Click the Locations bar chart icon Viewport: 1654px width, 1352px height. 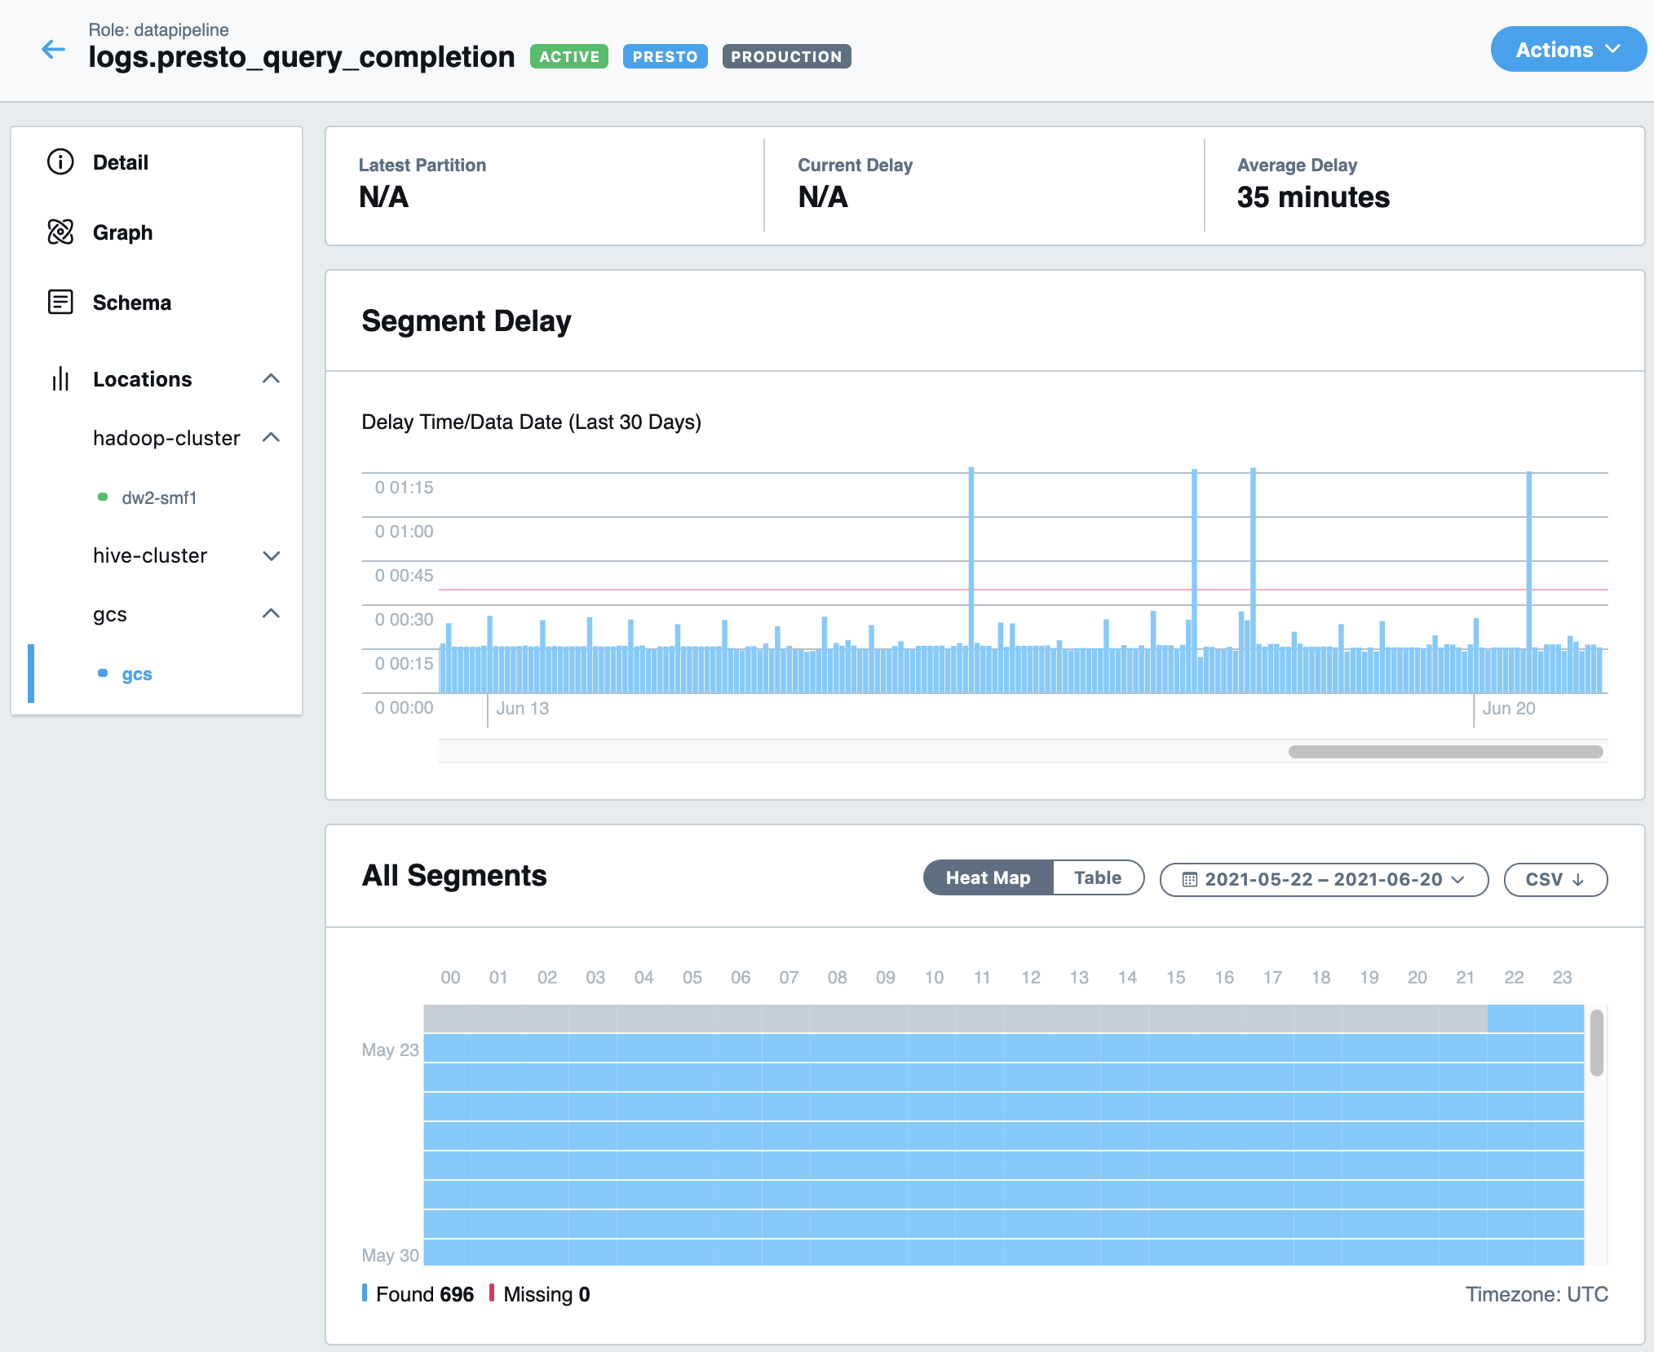pyautogui.click(x=60, y=379)
